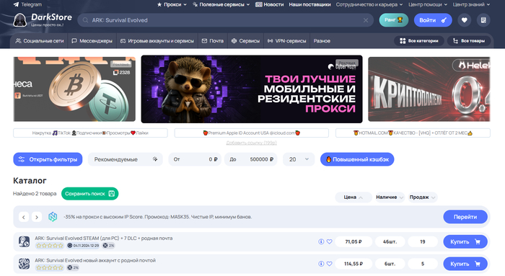This screenshot has height=276, width=505.
Task: Open the Рекомендуемые sort dropdown
Action: (126, 159)
